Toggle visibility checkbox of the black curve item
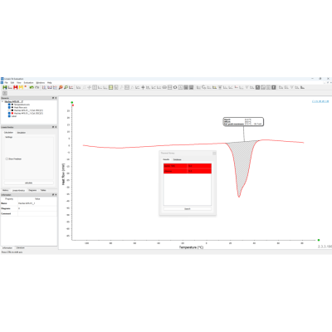This screenshot has height=332, width=332. 9,110
